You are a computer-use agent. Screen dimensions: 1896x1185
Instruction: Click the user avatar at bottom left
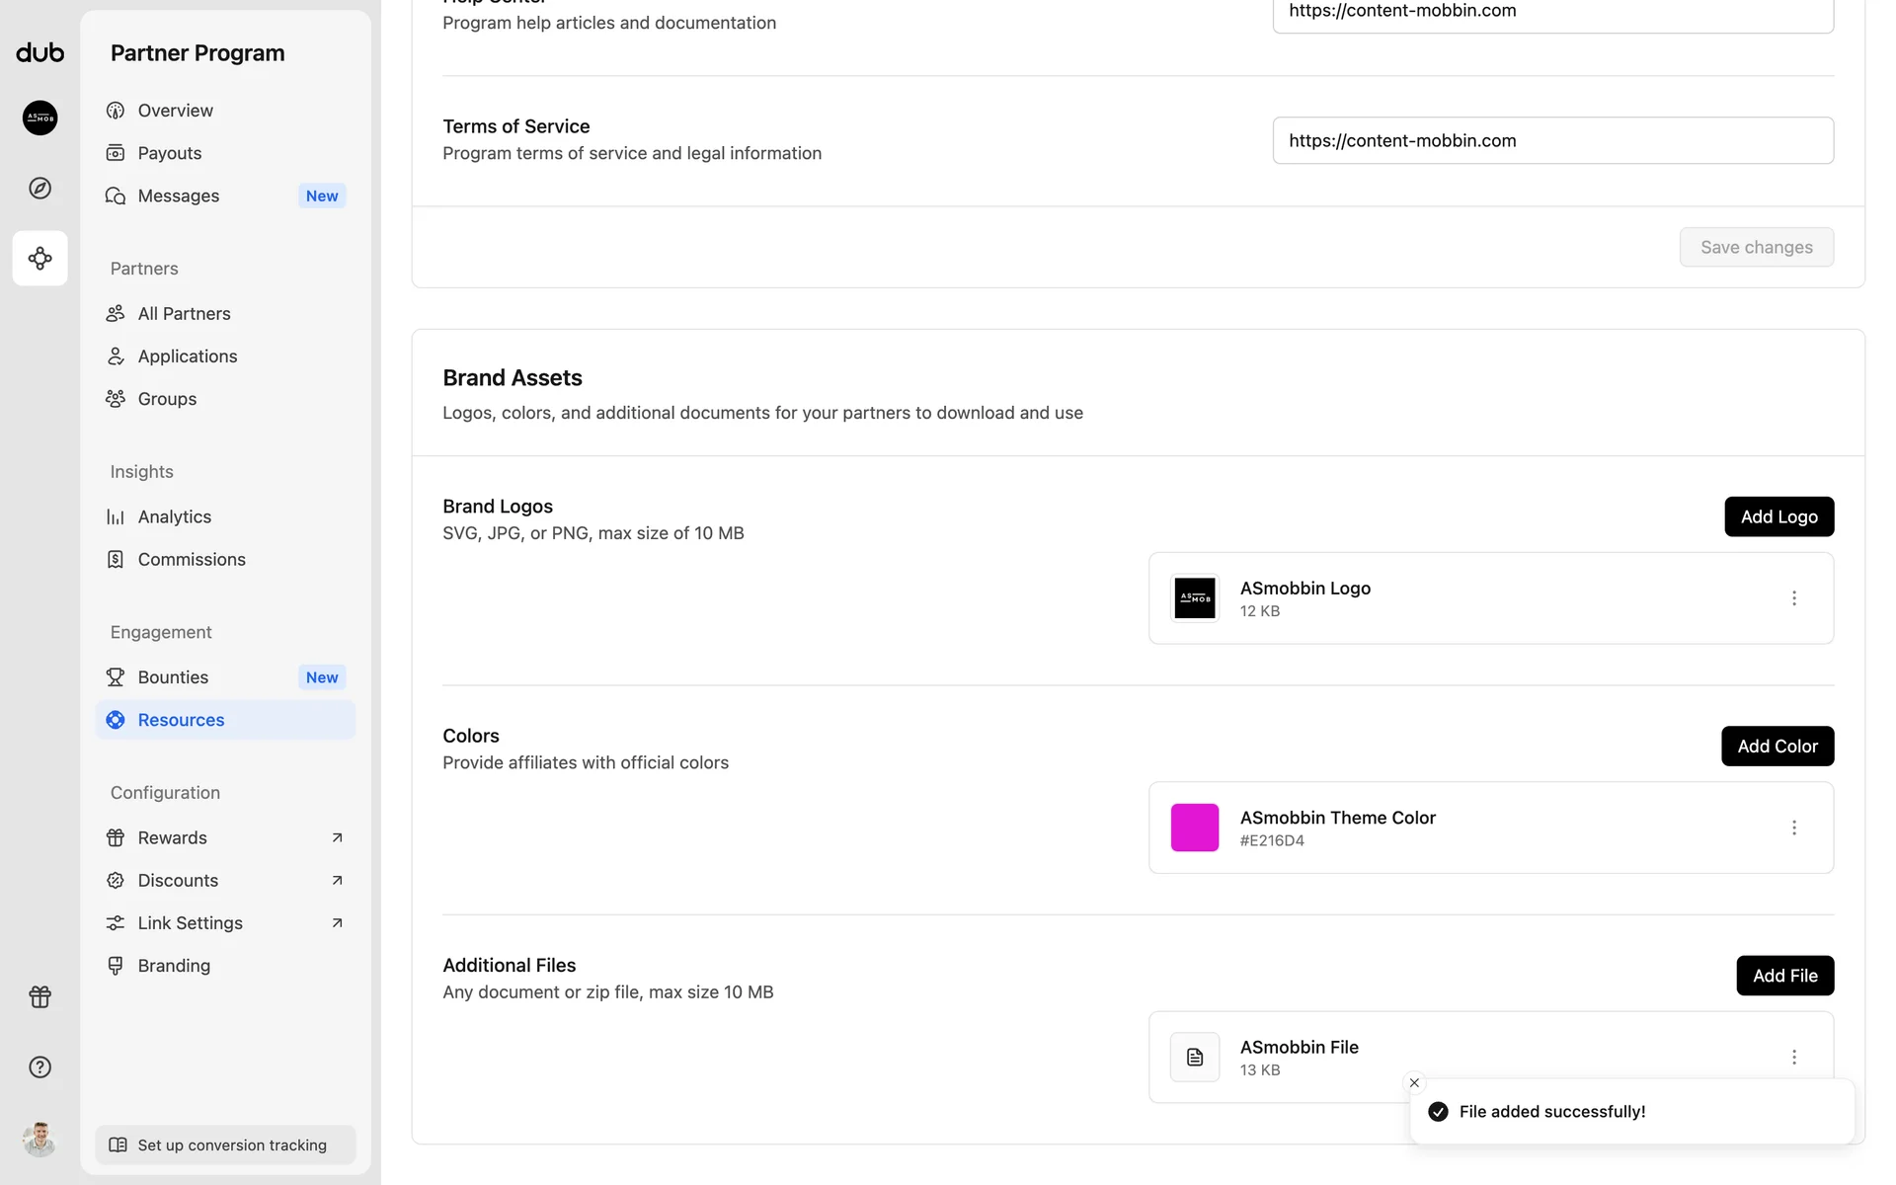click(40, 1139)
